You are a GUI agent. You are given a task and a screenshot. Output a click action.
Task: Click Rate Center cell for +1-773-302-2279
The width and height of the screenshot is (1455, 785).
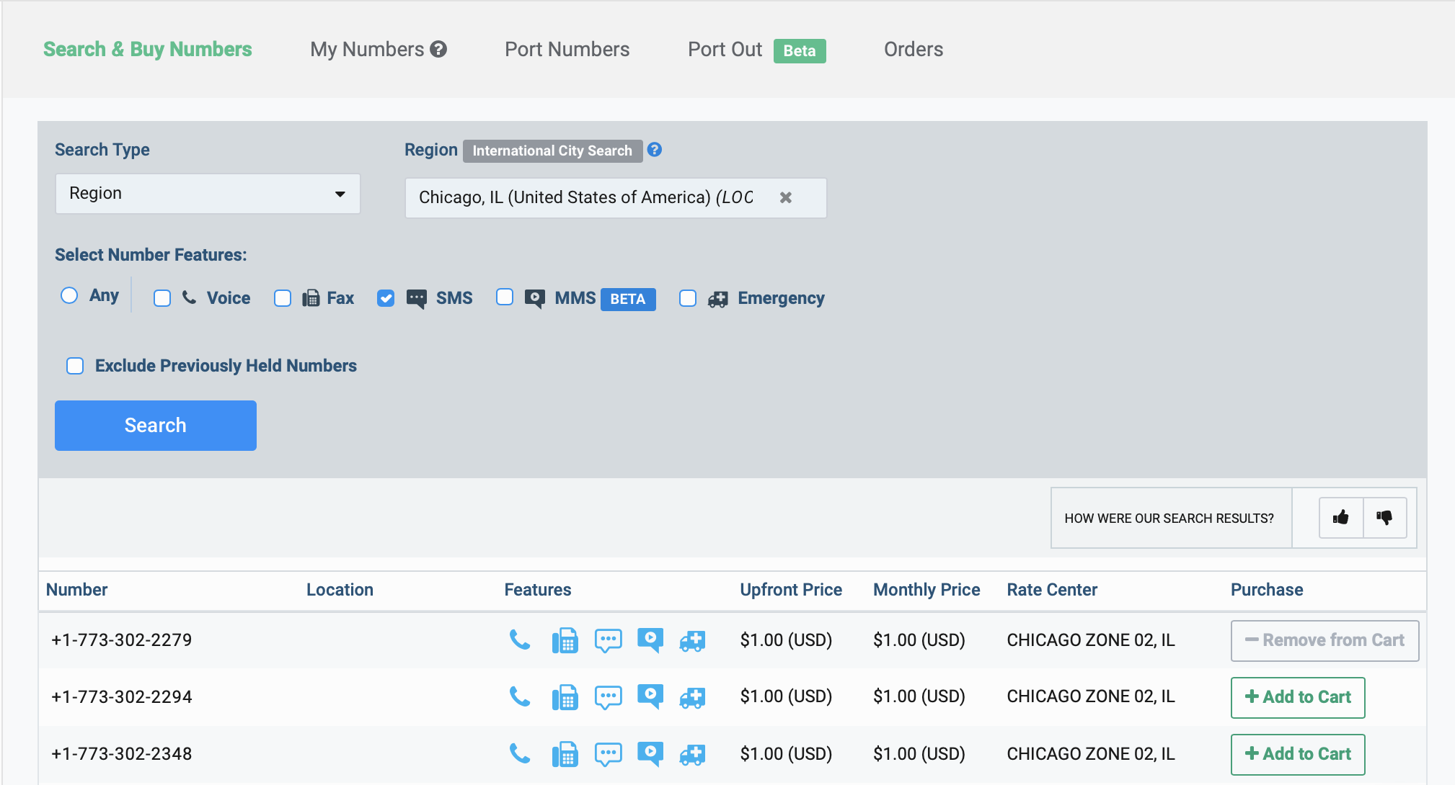coord(1091,640)
